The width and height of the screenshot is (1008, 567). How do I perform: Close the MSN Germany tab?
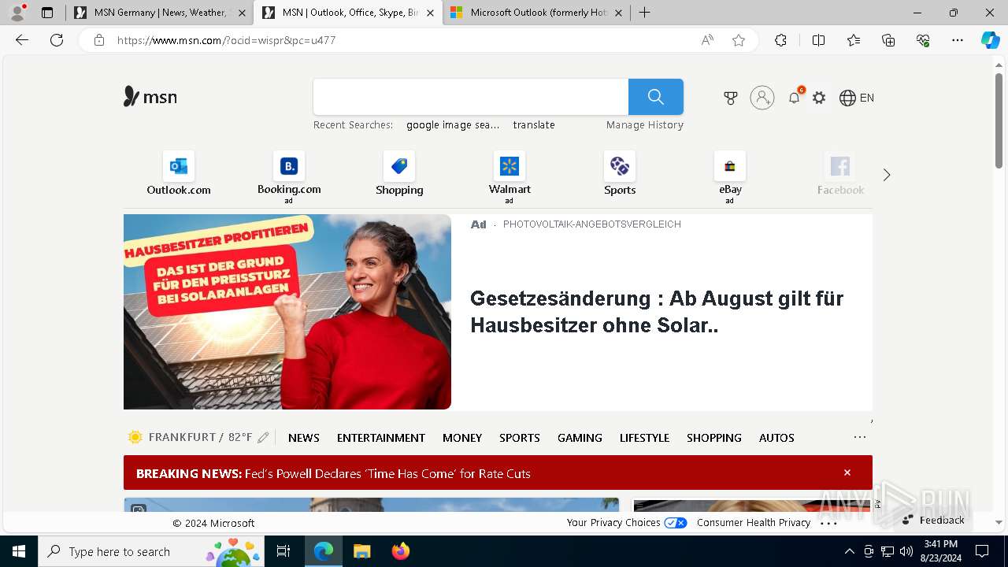pyautogui.click(x=242, y=13)
